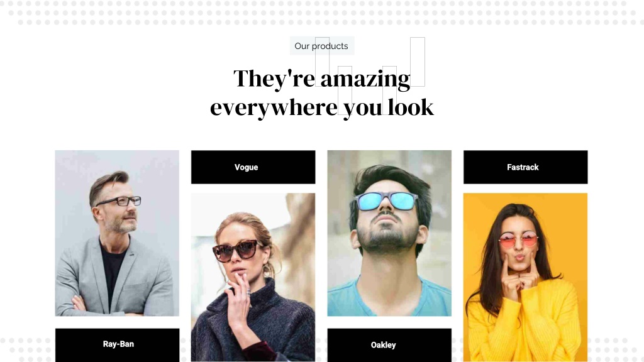The height and width of the screenshot is (362, 644).
Task: Click the "everywhere you look" heading line
Action: tap(322, 107)
